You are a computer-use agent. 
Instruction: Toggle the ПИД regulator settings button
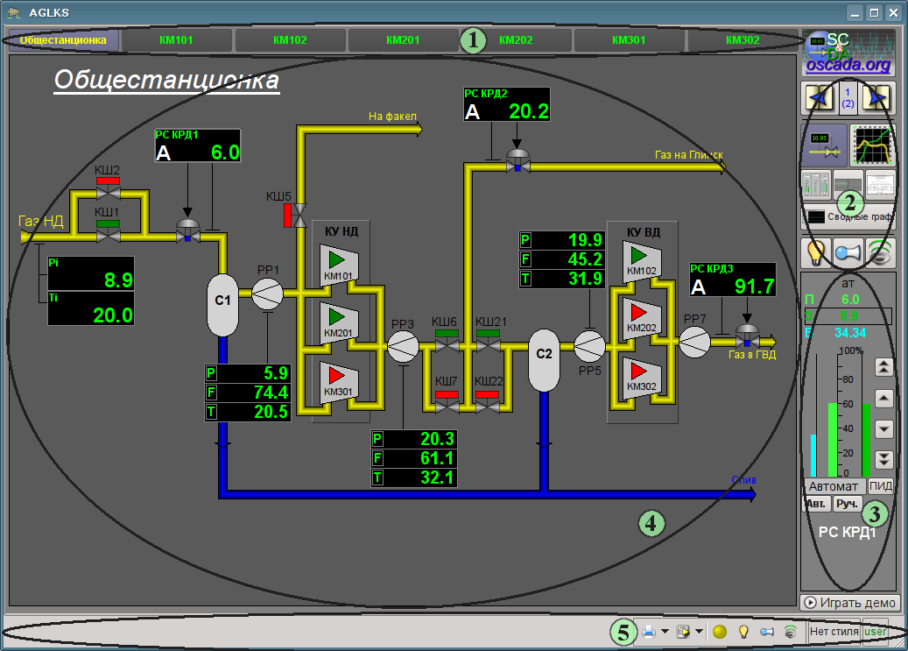pyautogui.click(x=880, y=486)
